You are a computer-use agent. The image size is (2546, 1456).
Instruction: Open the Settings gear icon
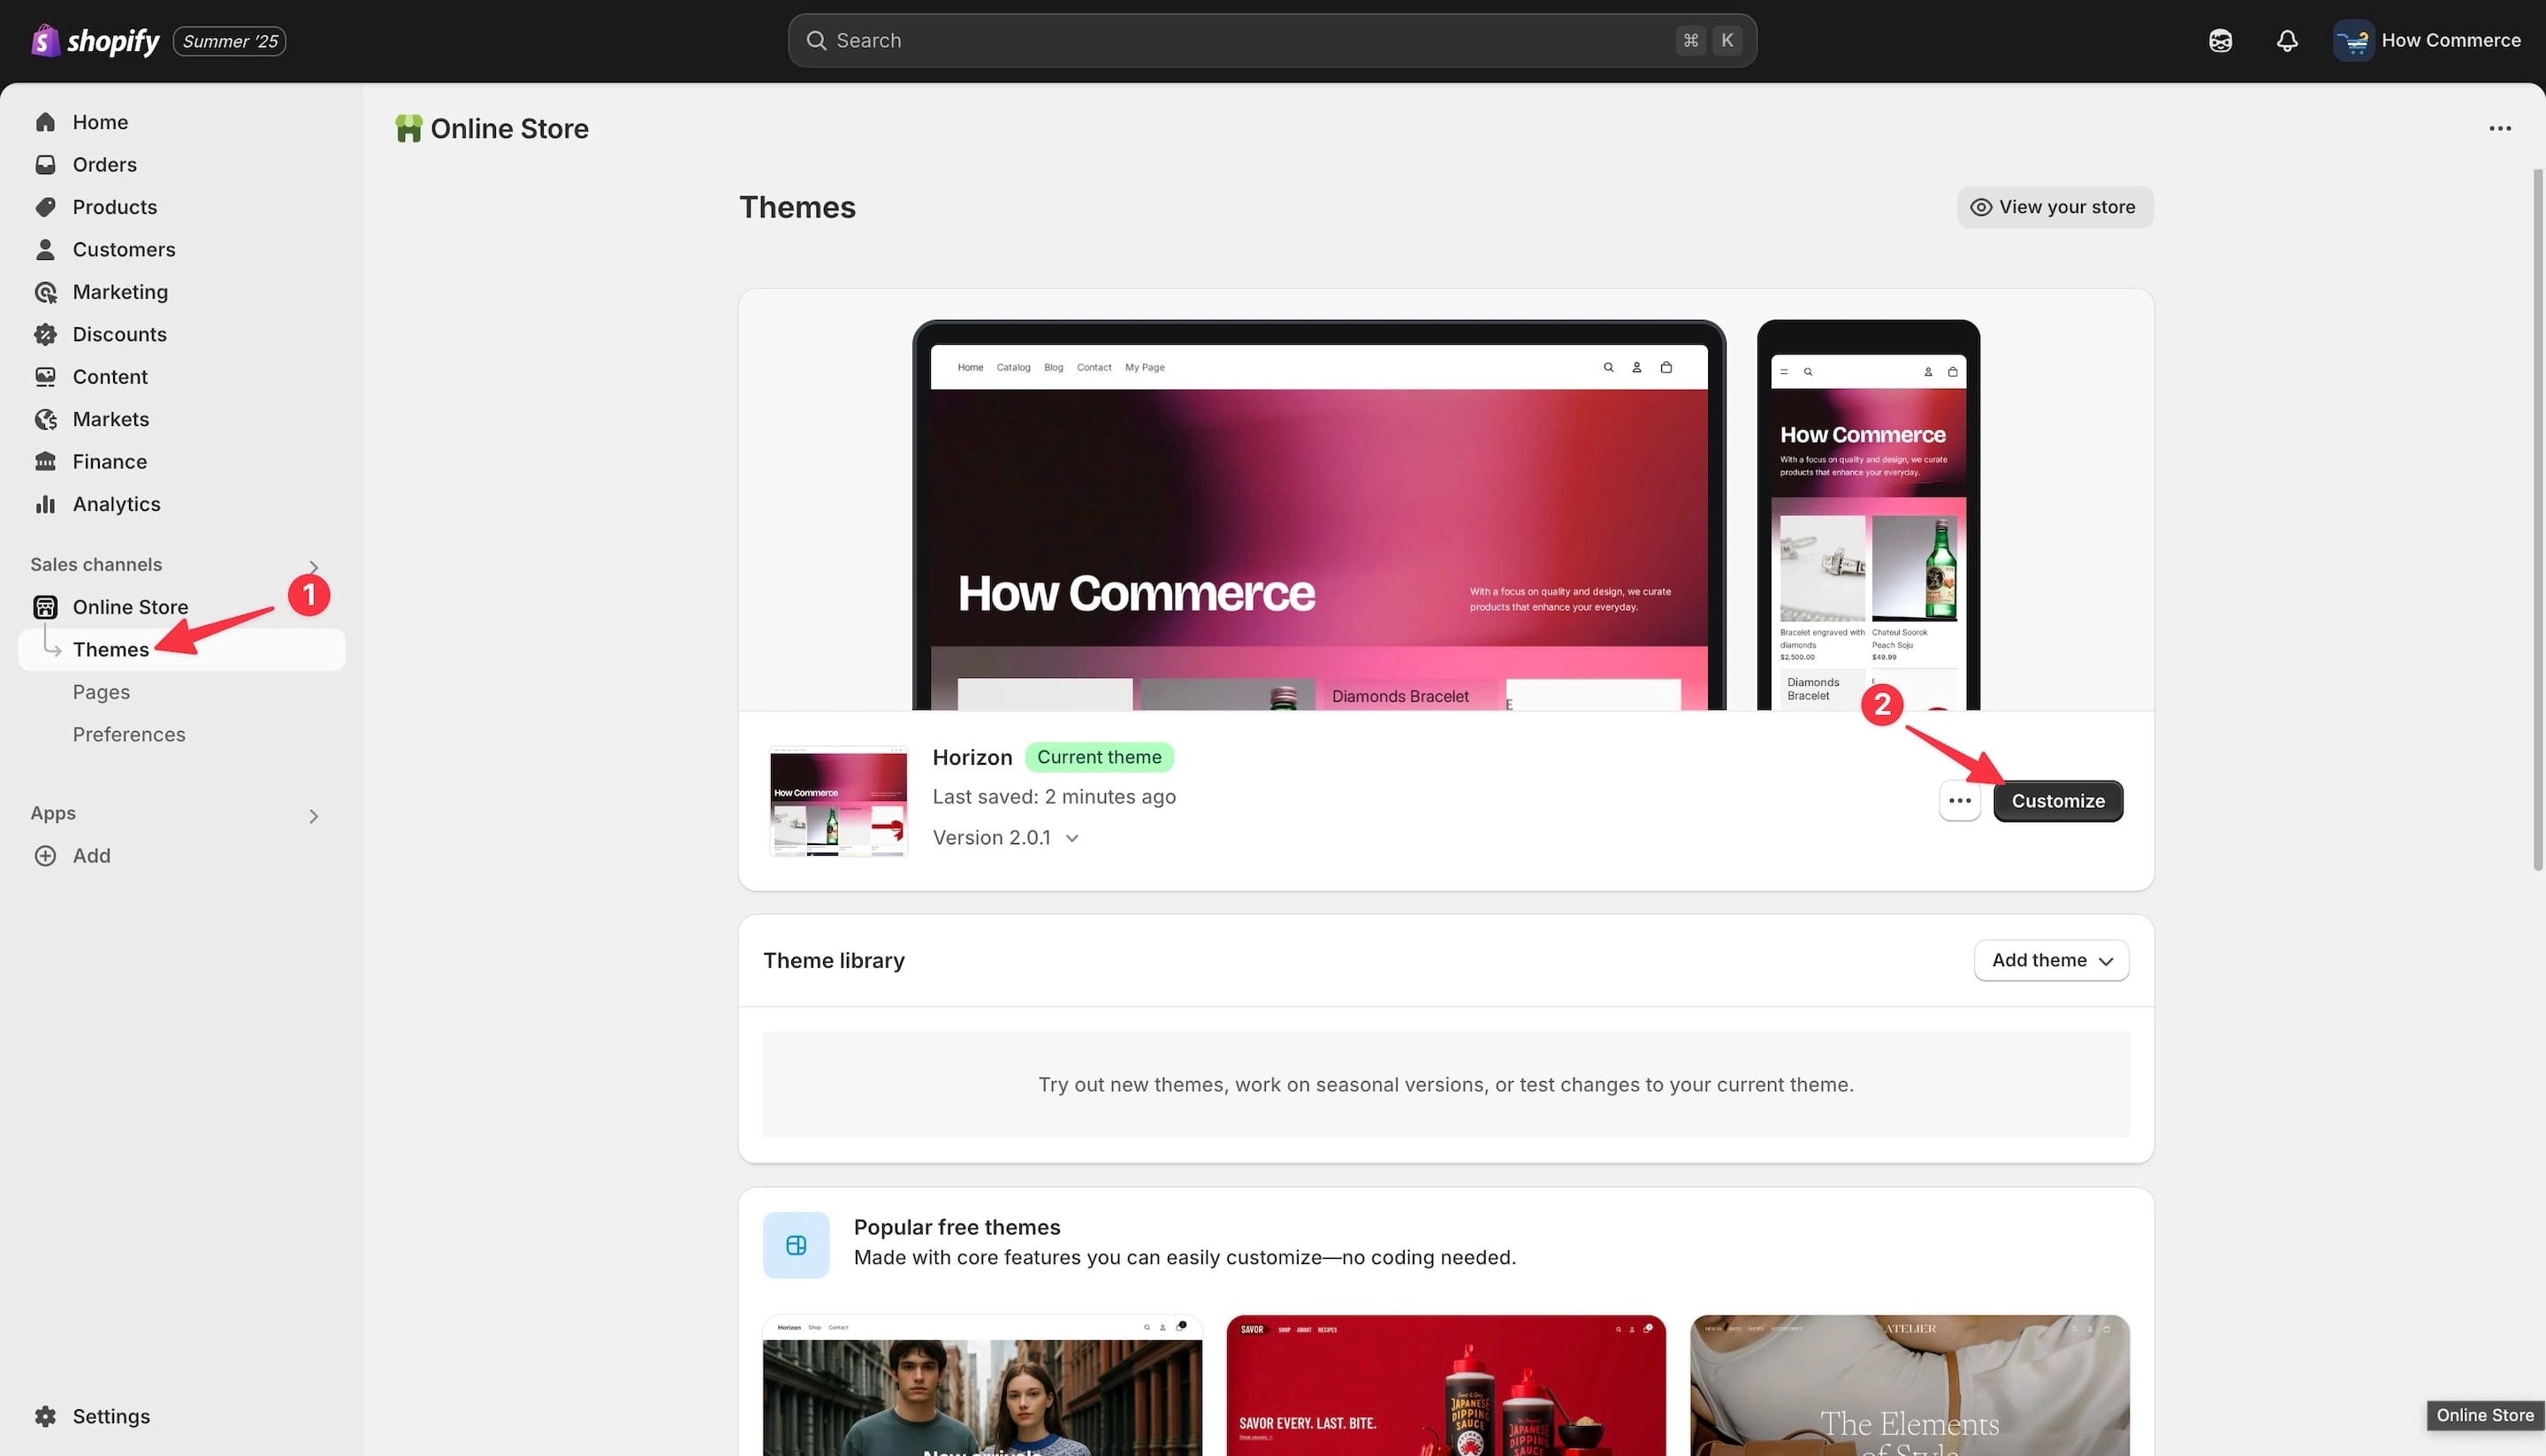pos(45,1416)
